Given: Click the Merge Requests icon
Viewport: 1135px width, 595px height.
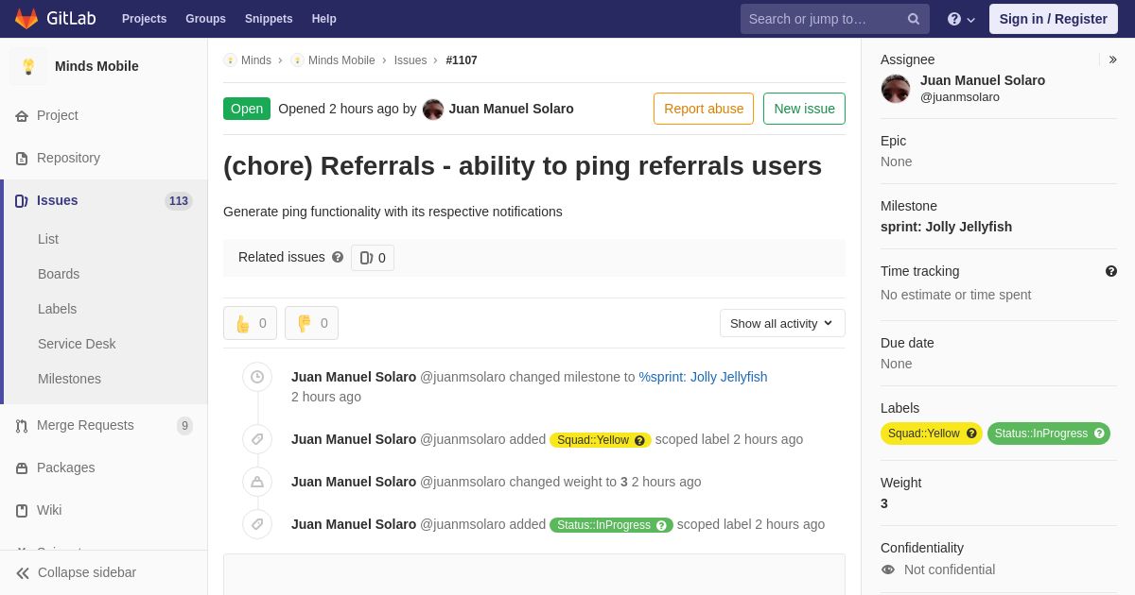Looking at the screenshot, I should click(22, 426).
